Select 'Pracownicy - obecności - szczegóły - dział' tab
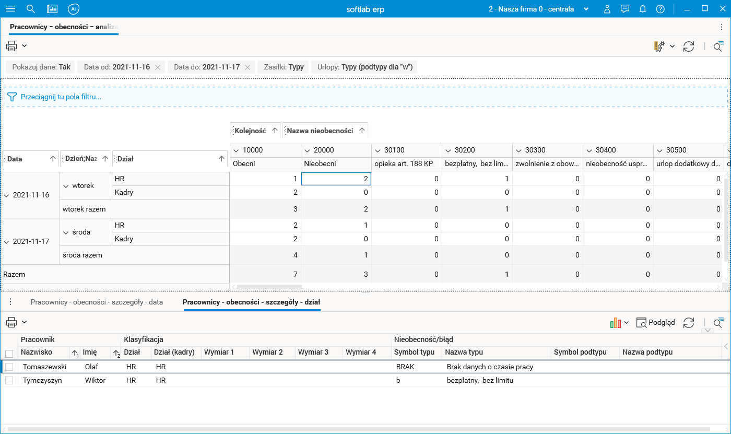The width and height of the screenshot is (731, 434). (251, 302)
